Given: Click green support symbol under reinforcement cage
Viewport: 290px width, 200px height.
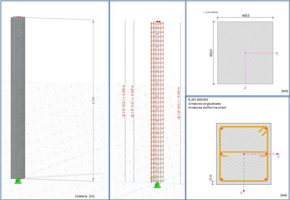Looking at the screenshot, I should pos(157,186).
